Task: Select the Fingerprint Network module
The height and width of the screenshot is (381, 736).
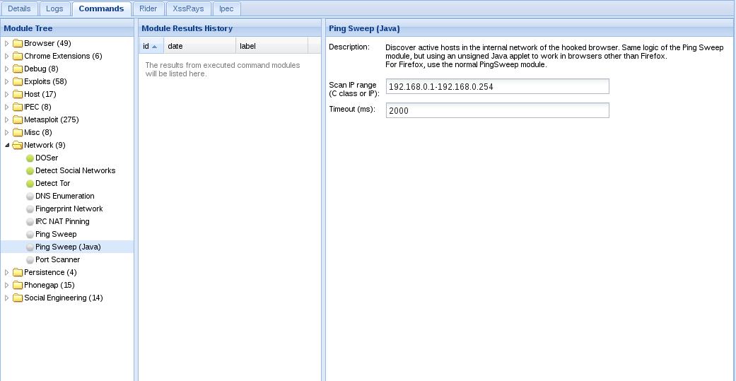Action: click(x=69, y=209)
